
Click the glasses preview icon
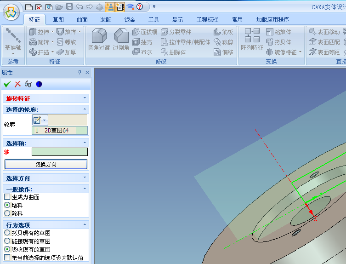pyautogui.click(x=28, y=84)
